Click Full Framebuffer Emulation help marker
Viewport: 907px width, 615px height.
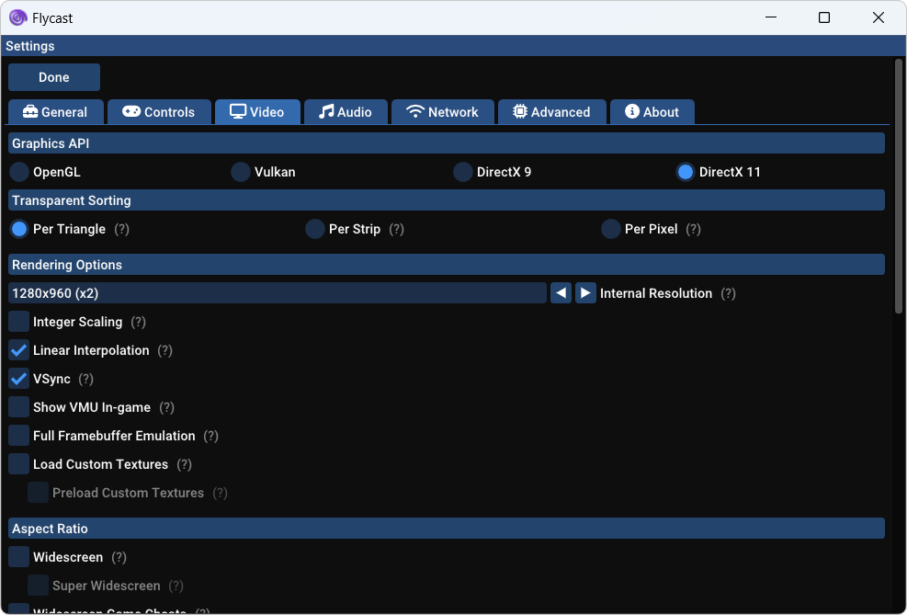[x=211, y=436]
